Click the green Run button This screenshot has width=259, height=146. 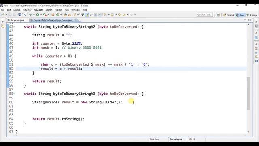click(38, 15)
